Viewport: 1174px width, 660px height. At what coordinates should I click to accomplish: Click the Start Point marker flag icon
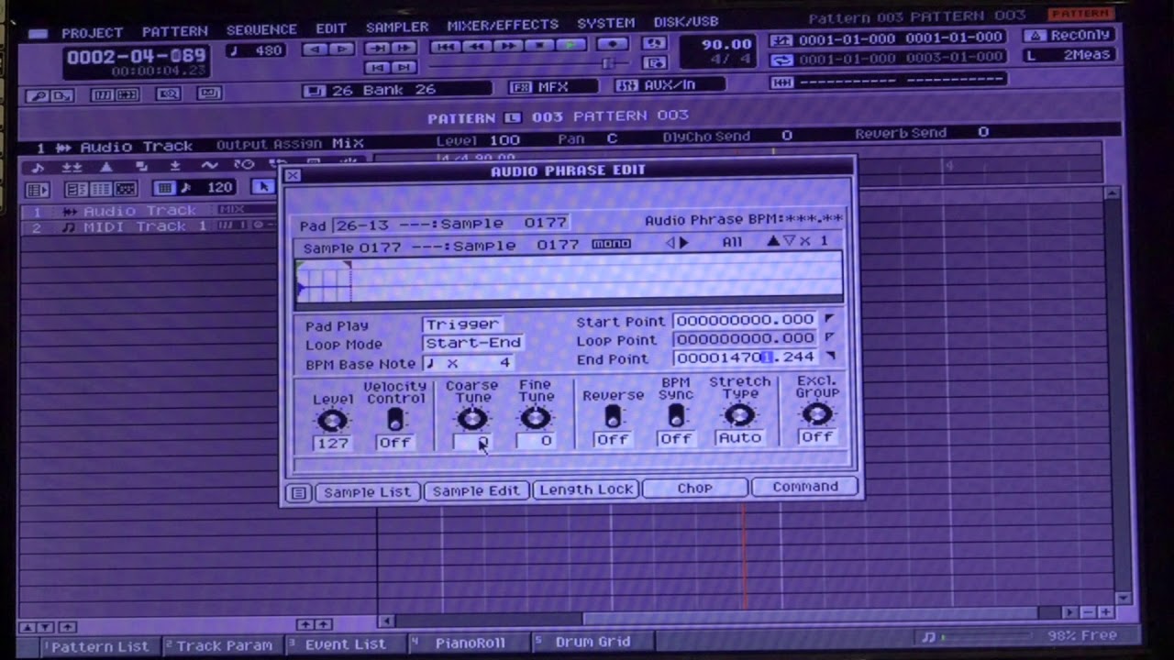(x=829, y=319)
